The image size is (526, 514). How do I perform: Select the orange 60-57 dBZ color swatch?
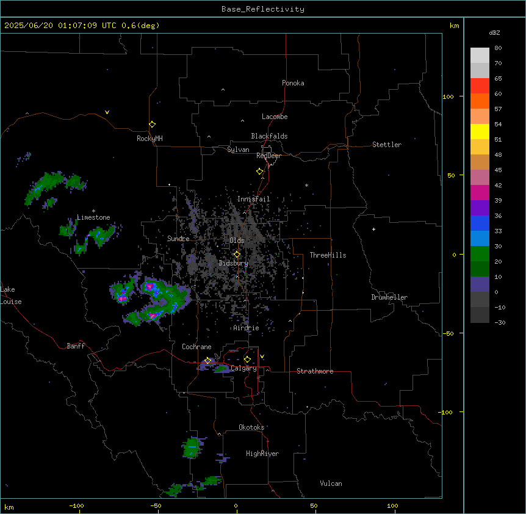click(x=480, y=101)
